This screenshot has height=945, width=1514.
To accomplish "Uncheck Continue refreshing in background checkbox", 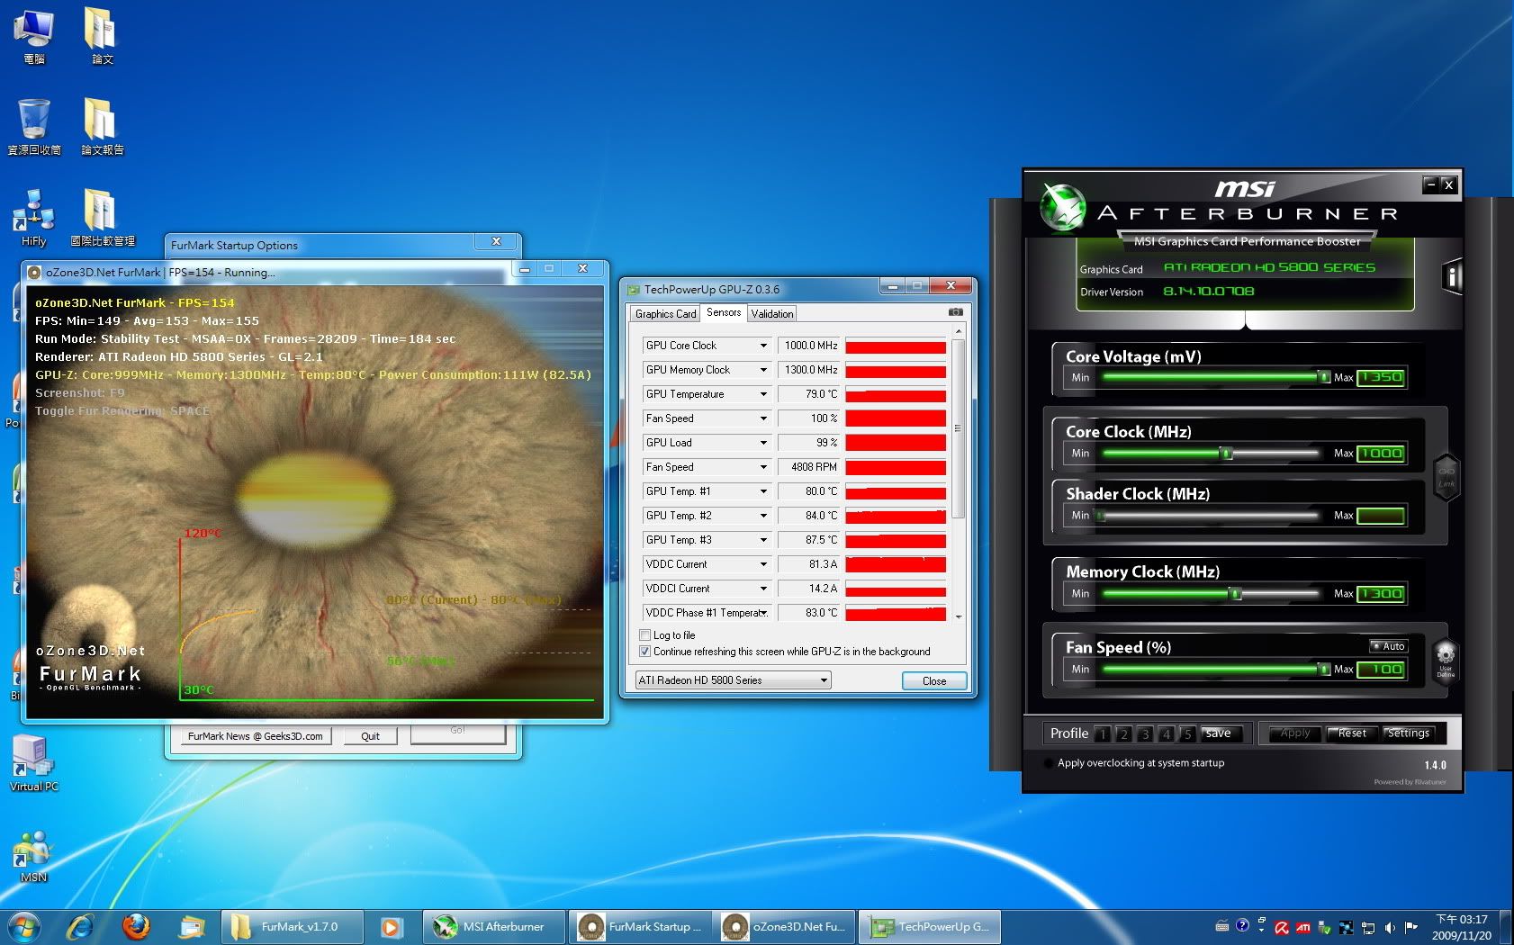I will pos(644,652).
